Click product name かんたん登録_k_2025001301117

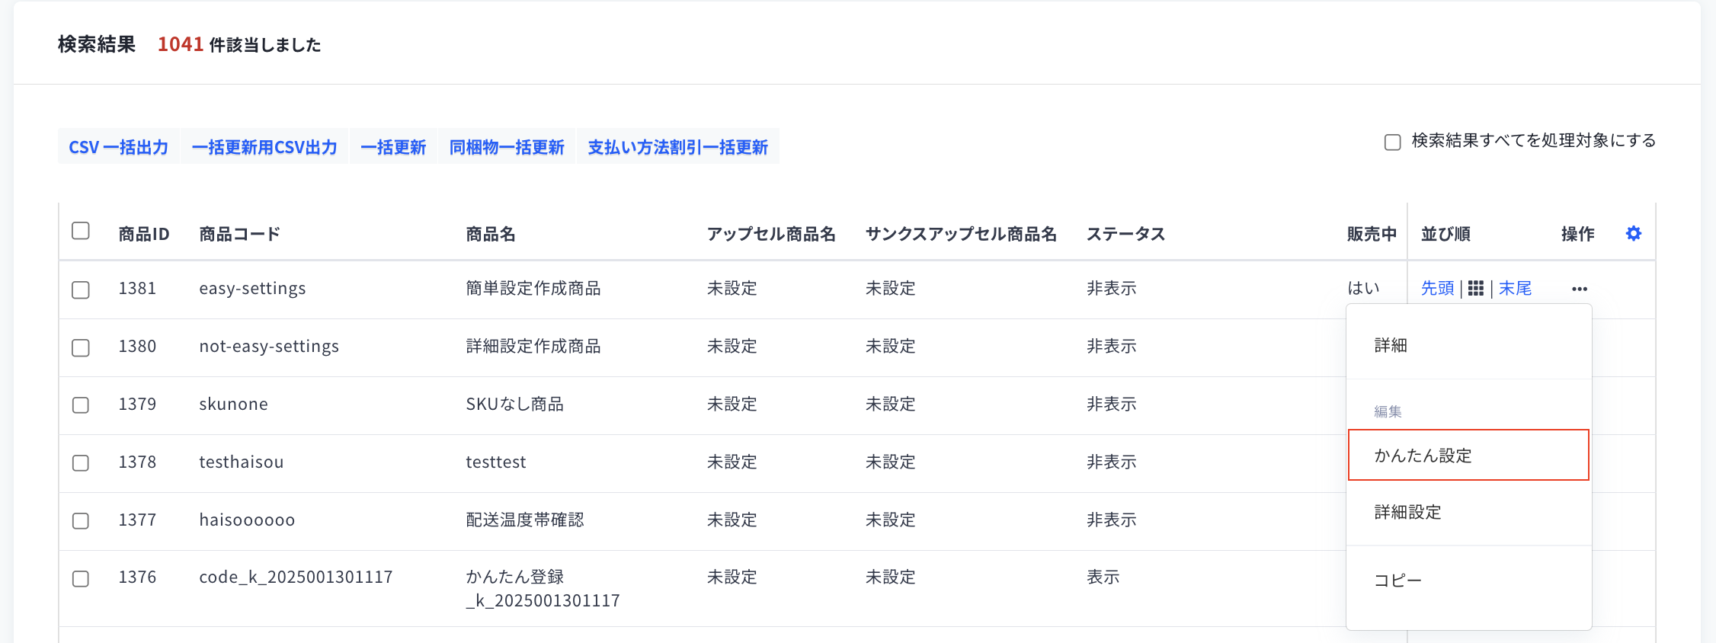[543, 588]
